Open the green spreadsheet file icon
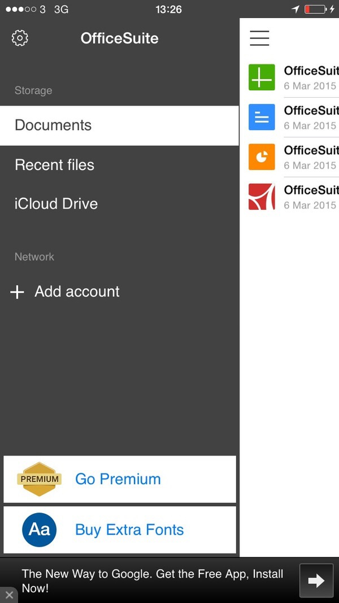 (262, 77)
